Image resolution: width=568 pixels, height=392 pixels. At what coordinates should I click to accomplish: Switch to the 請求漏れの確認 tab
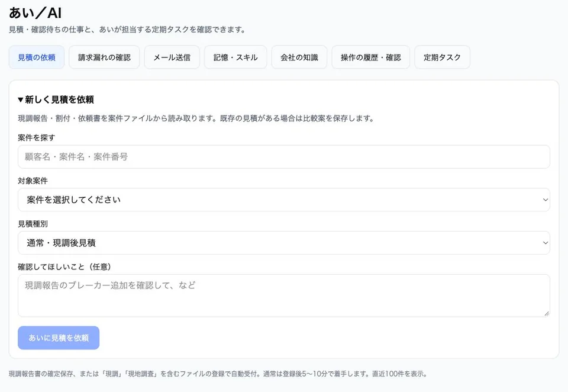[104, 57]
